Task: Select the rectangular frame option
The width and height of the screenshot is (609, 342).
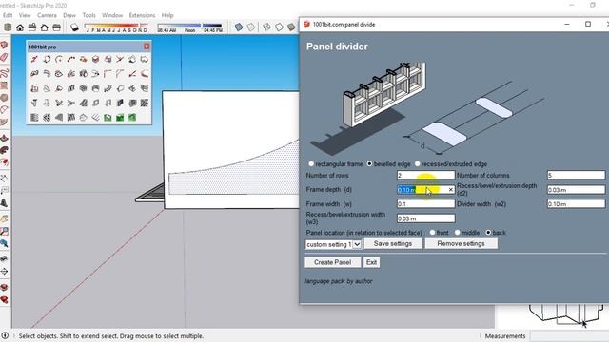Action: point(311,164)
